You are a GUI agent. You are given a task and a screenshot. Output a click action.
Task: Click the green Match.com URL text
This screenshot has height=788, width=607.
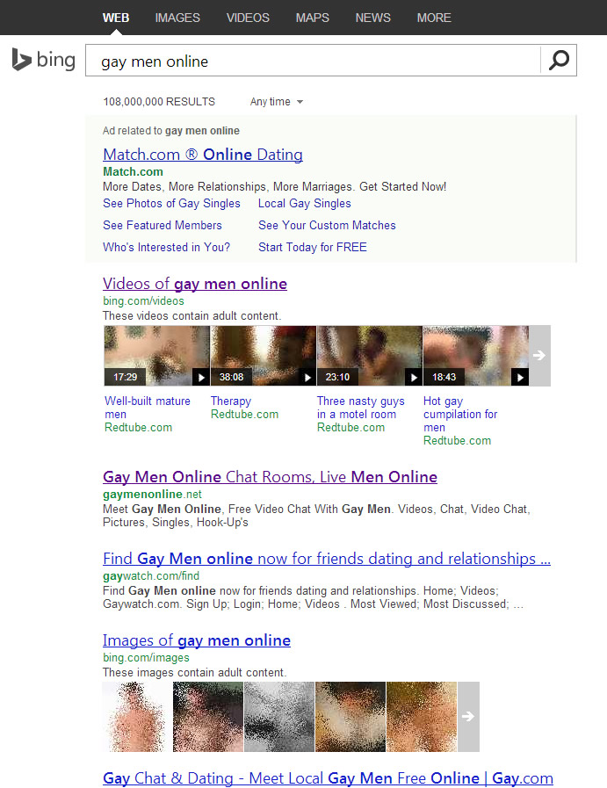pyautogui.click(x=134, y=171)
